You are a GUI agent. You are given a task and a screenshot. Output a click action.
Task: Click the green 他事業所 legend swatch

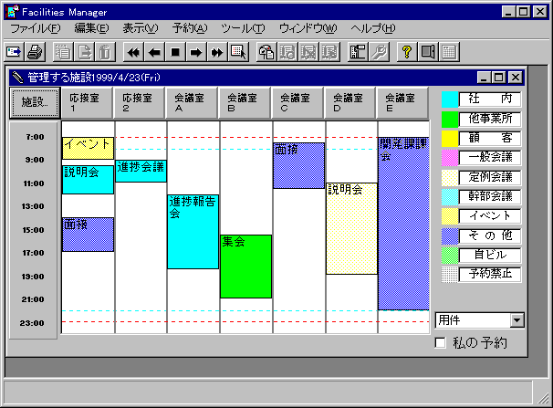(x=450, y=119)
